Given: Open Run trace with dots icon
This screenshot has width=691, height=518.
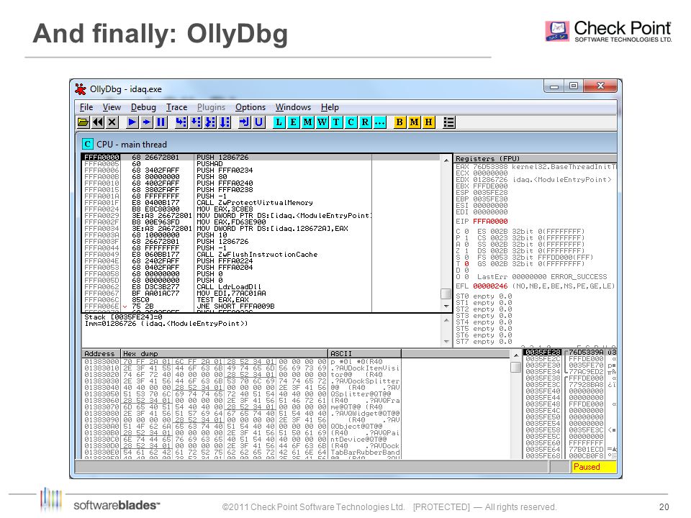Looking at the screenshot, I should pos(379,122).
